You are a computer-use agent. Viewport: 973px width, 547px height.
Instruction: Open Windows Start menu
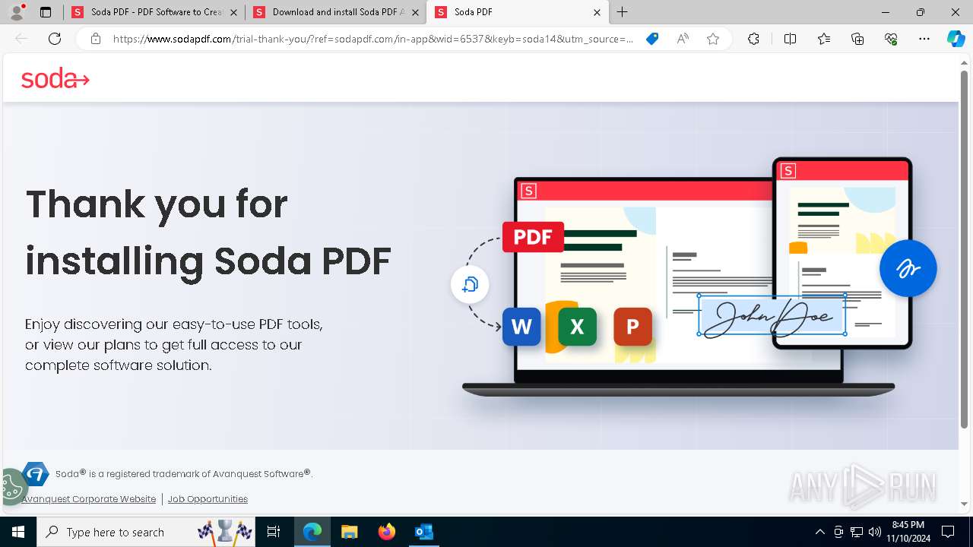point(18,532)
